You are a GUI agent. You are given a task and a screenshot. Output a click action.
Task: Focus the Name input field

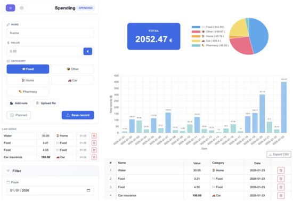(50, 33)
